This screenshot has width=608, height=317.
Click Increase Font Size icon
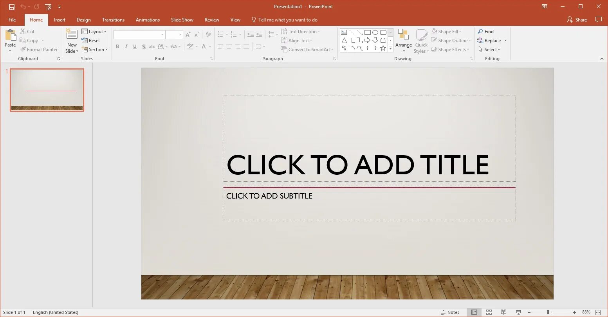pyautogui.click(x=189, y=35)
